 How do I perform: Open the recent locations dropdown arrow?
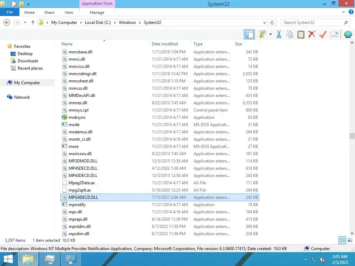pos(25,23)
